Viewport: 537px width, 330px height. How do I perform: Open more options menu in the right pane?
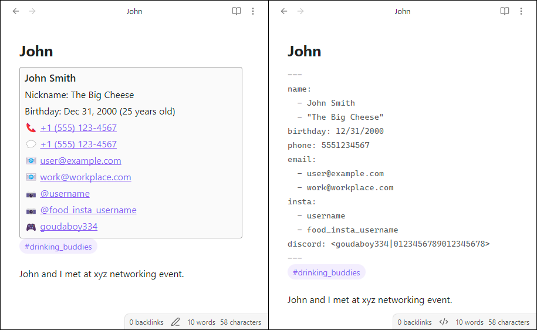tap(521, 11)
